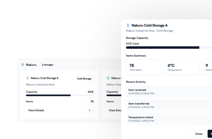Click thermometer icon on Nakuru Cold Storage A card

click(27, 78)
